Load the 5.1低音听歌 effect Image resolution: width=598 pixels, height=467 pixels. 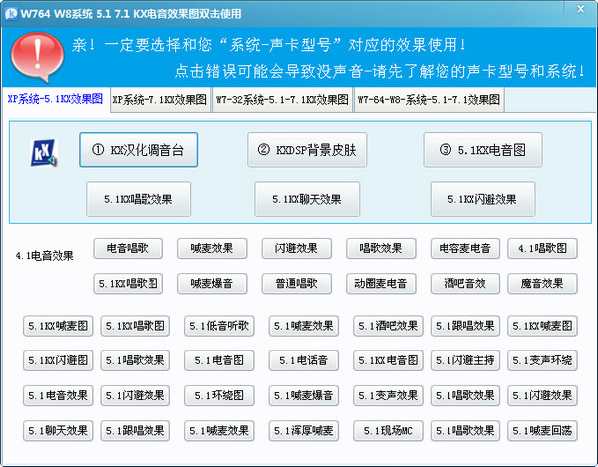tap(219, 326)
